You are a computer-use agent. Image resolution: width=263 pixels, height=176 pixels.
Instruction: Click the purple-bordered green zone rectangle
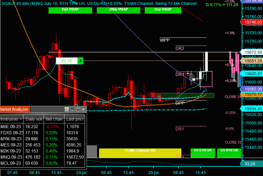[182, 95]
